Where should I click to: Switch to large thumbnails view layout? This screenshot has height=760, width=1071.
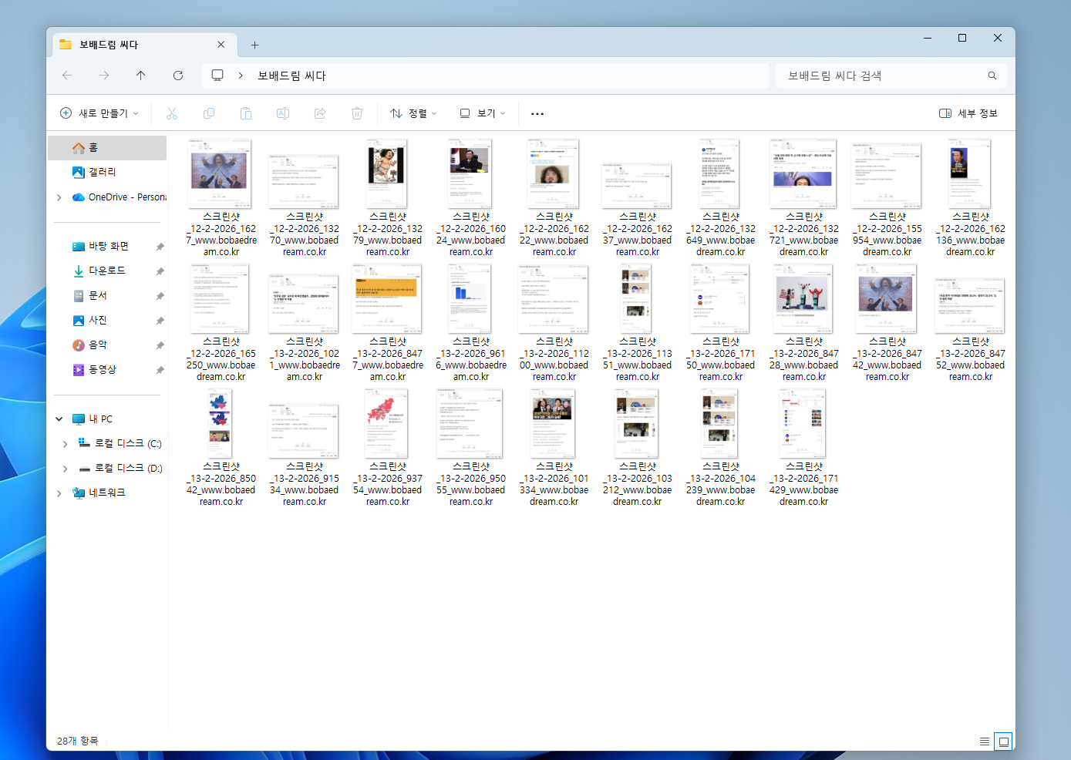pyautogui.click(x=1003, y=742)
